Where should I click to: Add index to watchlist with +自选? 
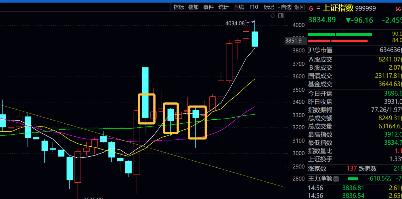pos(284,7)
